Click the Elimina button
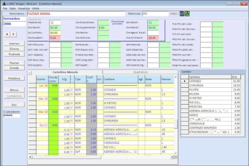 click(14, 49)
